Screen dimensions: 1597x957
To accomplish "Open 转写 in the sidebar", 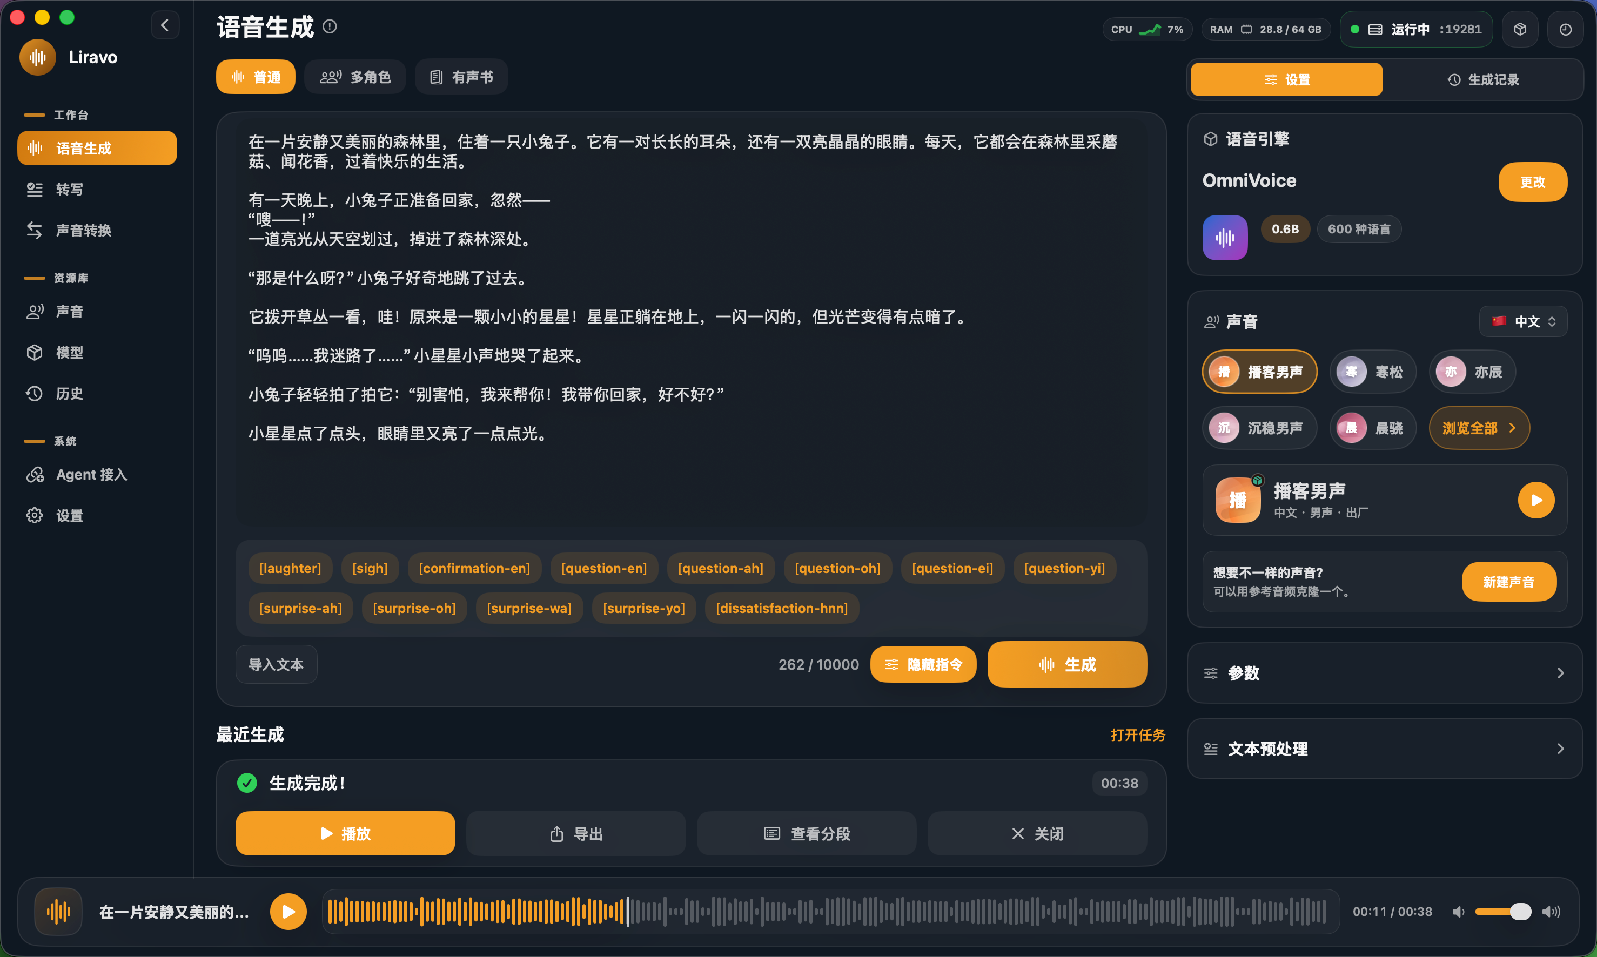I will pyautogui.click(x=97, y=189).
